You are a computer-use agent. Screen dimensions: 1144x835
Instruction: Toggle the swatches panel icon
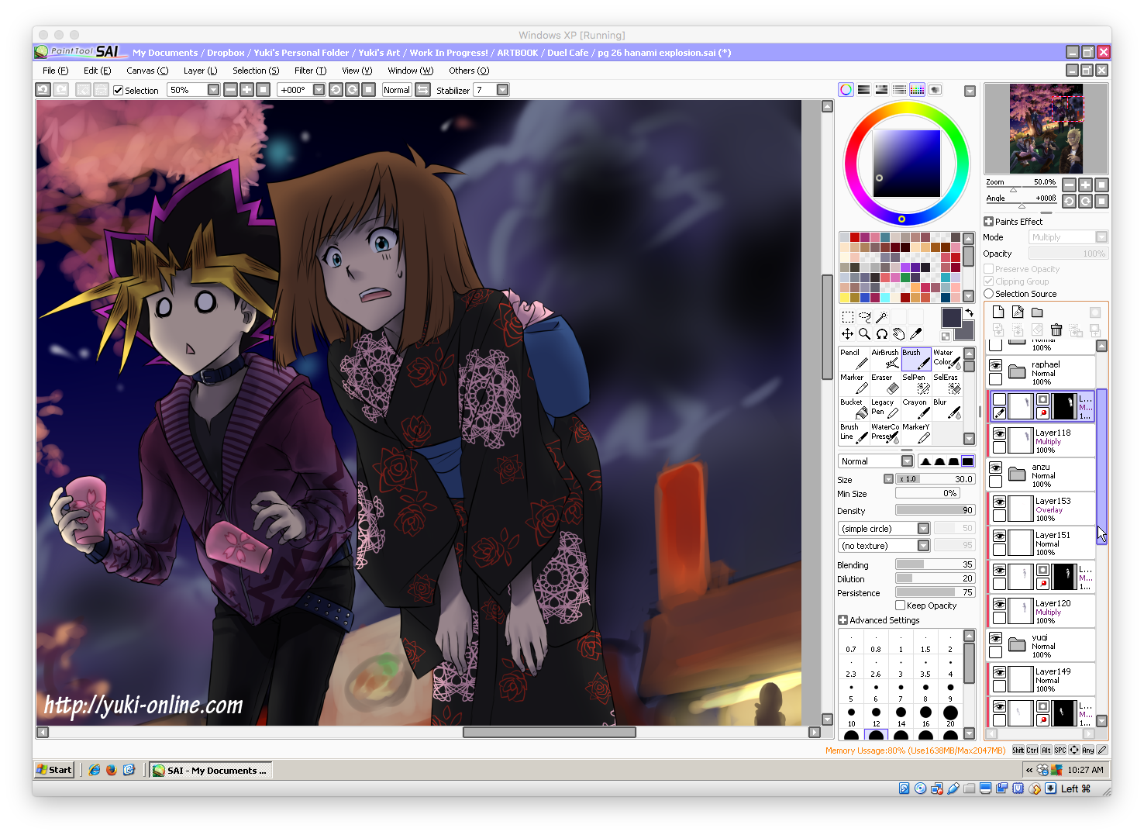(x=917, y=90)
